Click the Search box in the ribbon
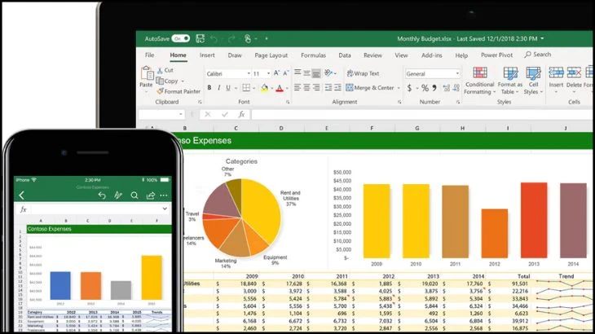595x334 pixels. tap(538, 55)
